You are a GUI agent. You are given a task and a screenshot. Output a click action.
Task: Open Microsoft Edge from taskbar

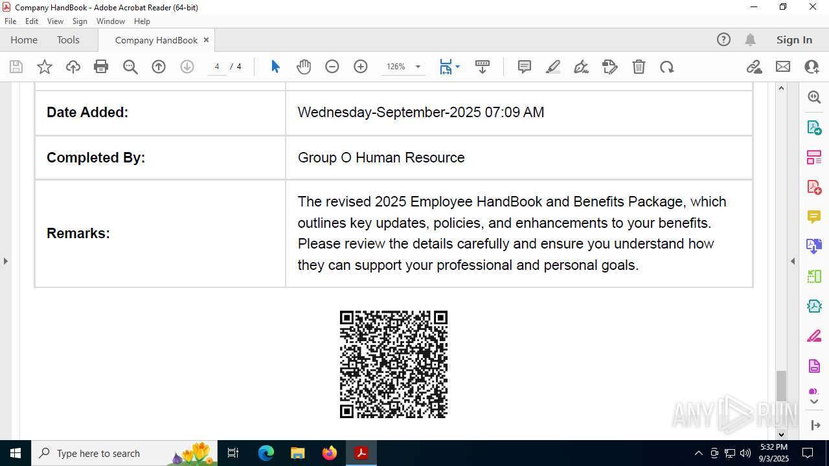click(266, 453)
